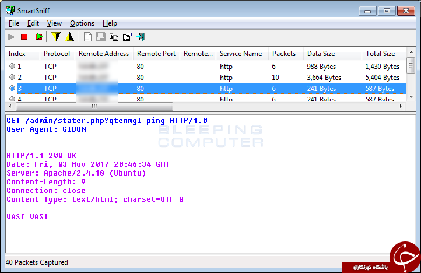Click the 3,664 Bytes data size cell

coord(324,78)
